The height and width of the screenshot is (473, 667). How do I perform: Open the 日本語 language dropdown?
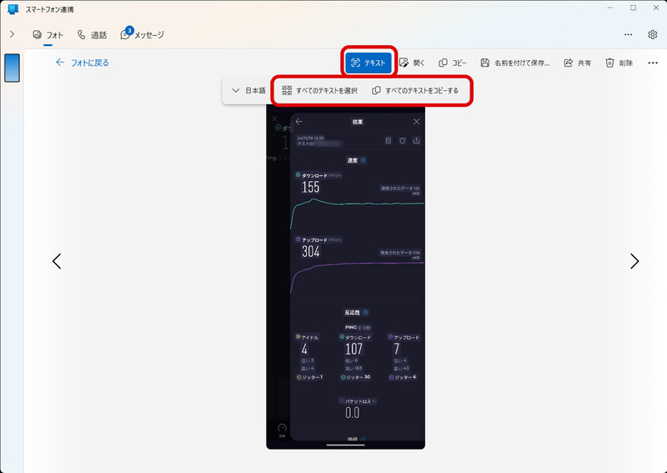248,90
